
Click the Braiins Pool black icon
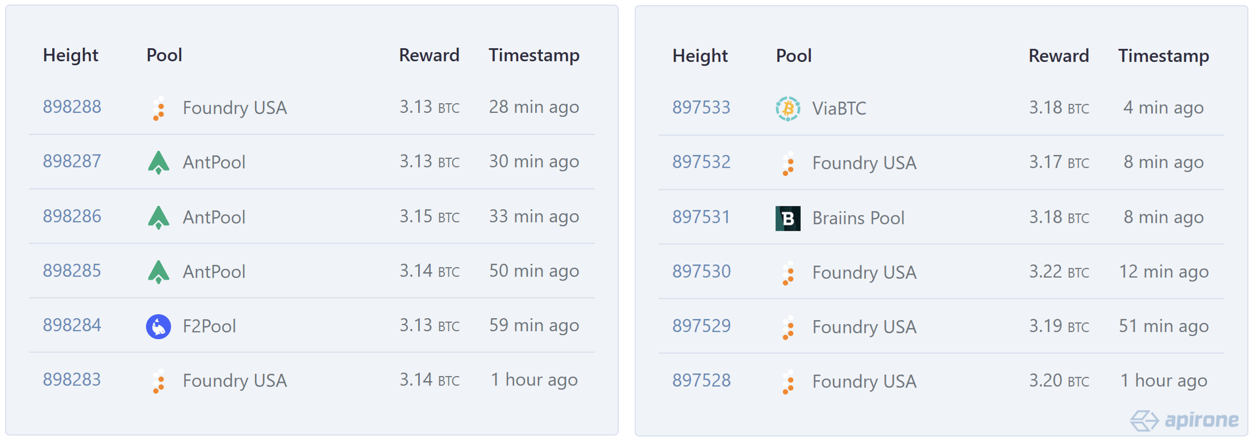click(x=787, y=217)
